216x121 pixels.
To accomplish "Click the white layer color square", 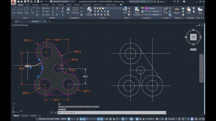I will 103,8.
